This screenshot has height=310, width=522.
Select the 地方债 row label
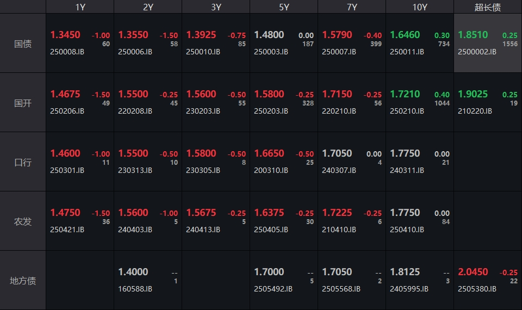click(23, 281)
